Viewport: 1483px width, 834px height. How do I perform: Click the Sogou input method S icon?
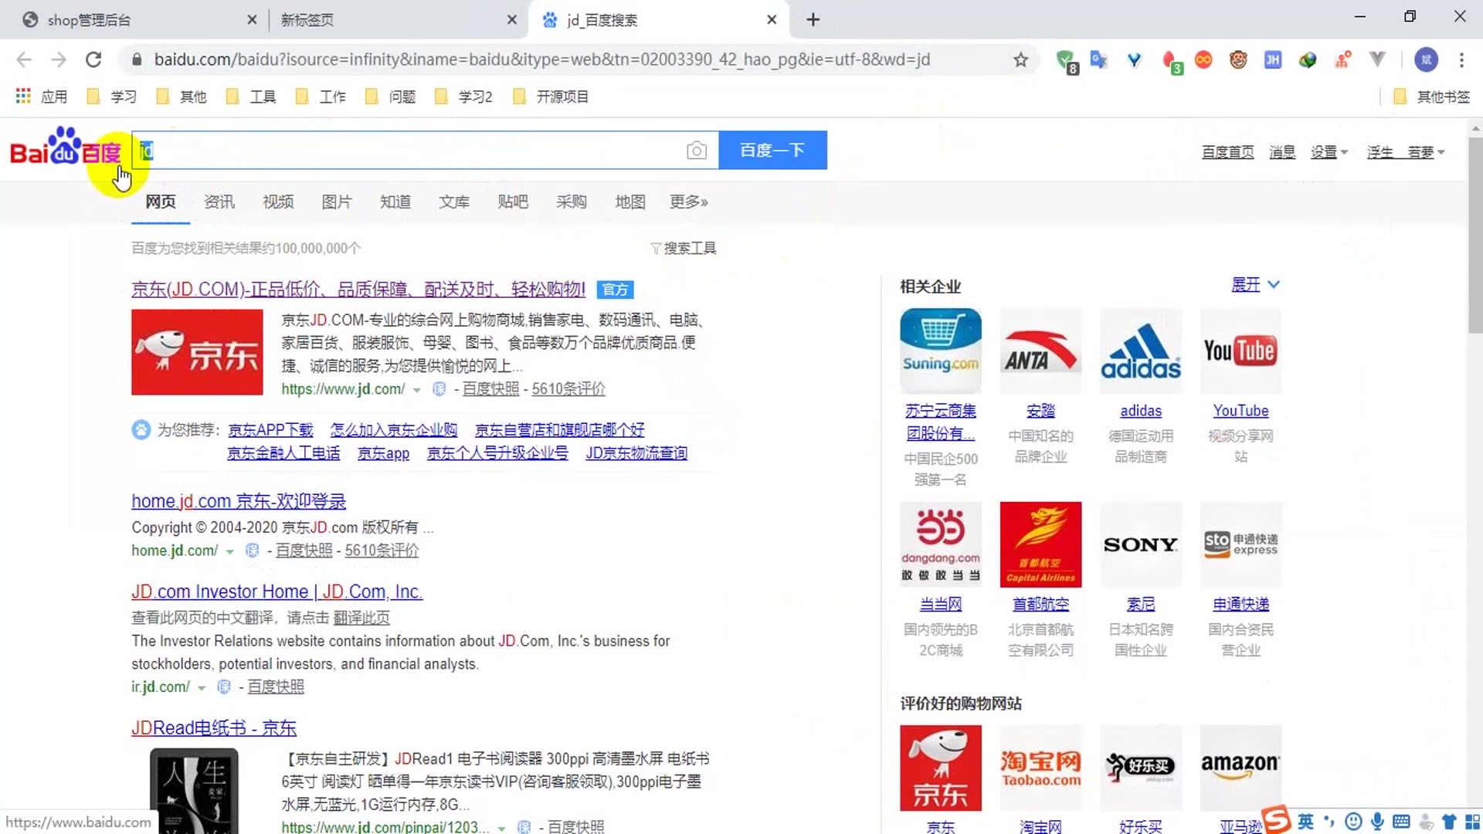(x=1277, y=819)
